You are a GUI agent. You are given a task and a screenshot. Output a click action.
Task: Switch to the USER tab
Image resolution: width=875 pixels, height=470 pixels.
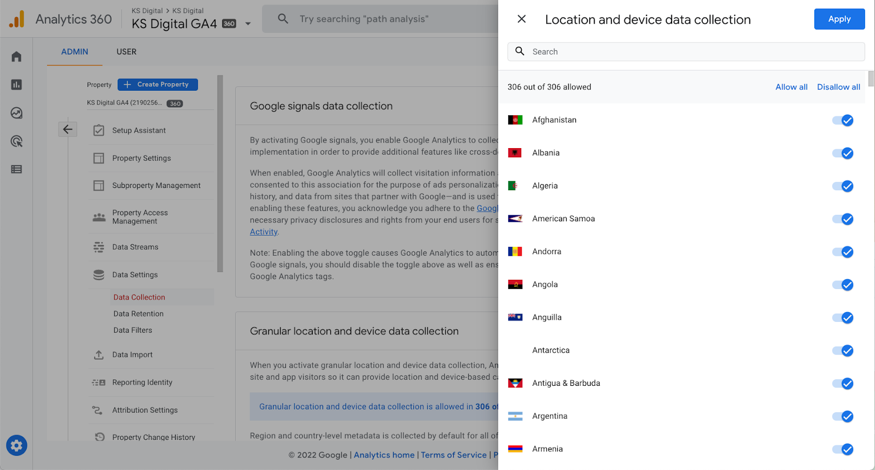point(126,52)
